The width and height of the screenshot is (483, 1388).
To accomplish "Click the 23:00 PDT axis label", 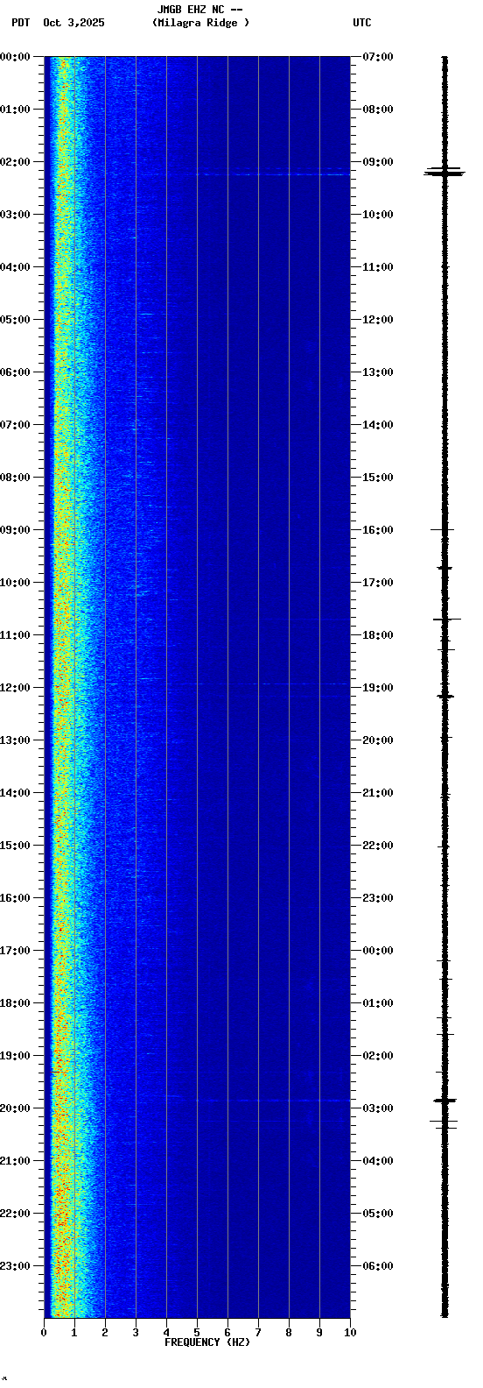I will tap(15, 1266).
